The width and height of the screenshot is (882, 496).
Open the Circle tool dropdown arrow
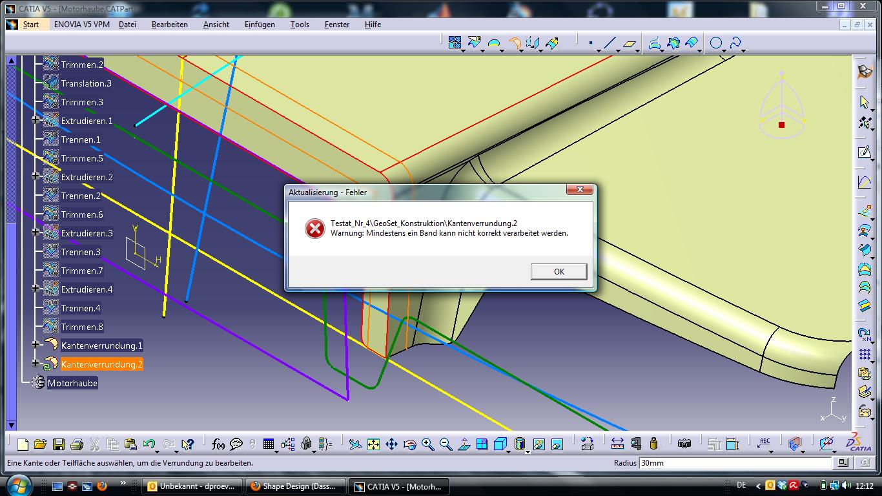click(x=726, y=50)
